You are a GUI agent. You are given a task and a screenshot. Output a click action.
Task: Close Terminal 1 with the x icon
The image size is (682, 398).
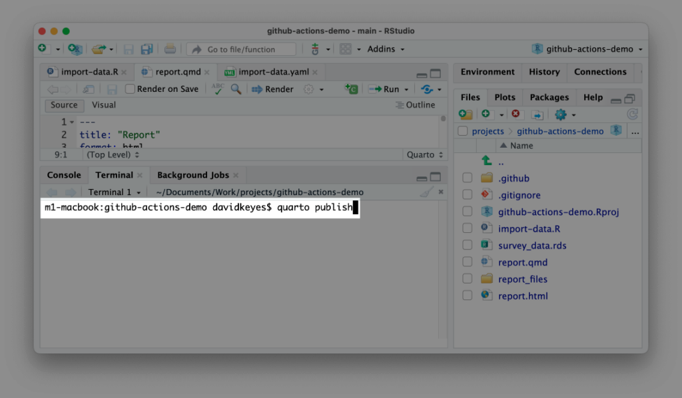(x=441, y=192)
